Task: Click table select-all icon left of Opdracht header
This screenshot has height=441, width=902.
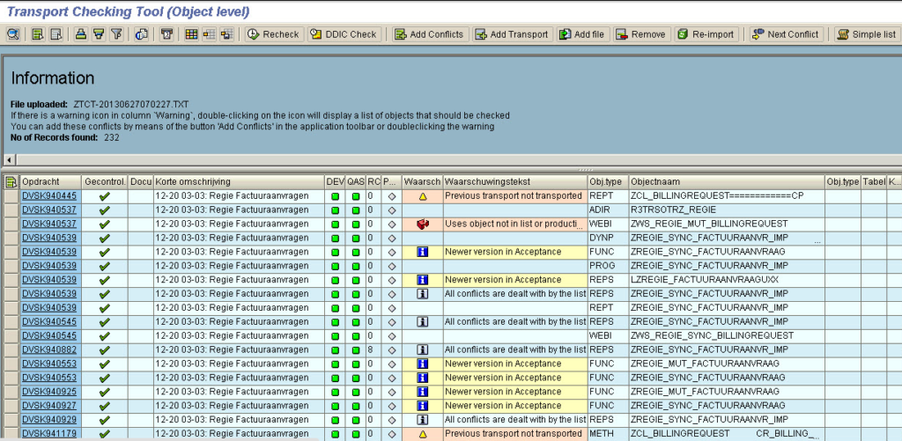Action: [11, 181]
